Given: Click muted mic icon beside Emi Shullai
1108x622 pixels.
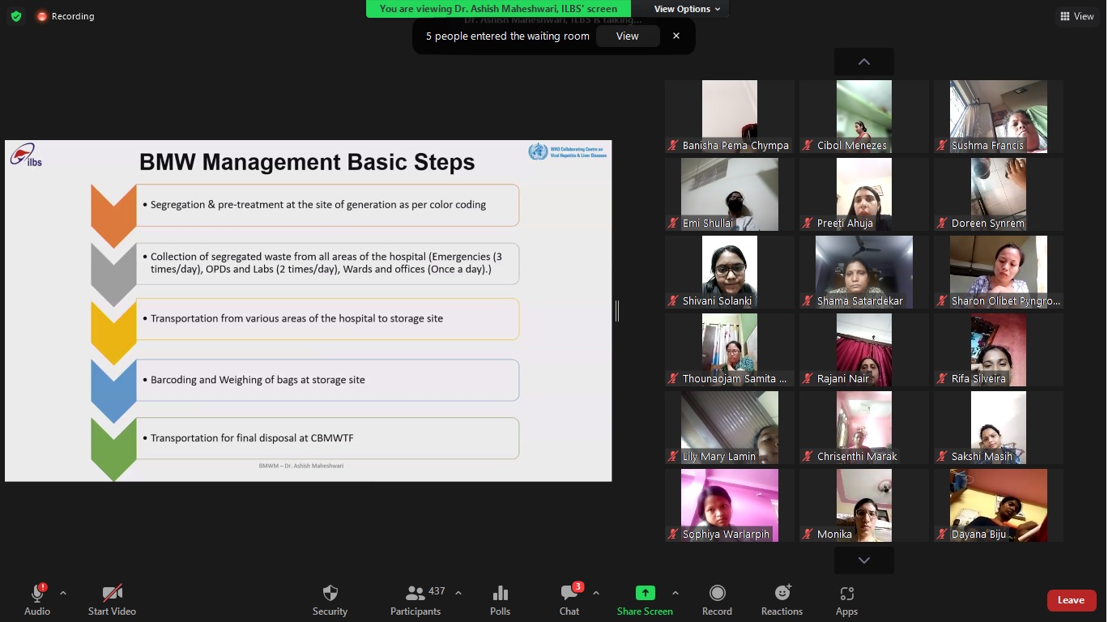Looking at the screenshot, I should (x=673, y=224).
